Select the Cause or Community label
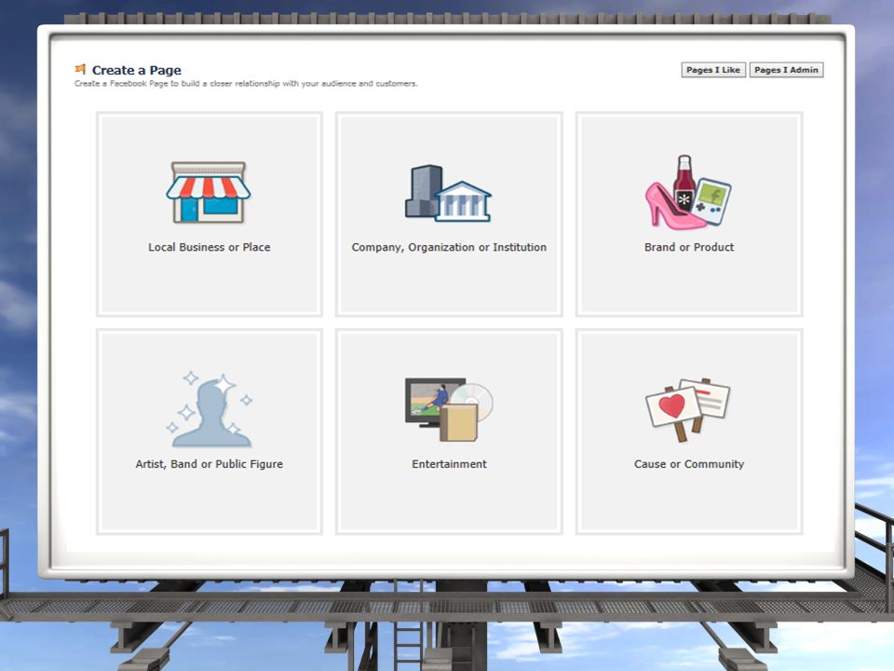 689,464
